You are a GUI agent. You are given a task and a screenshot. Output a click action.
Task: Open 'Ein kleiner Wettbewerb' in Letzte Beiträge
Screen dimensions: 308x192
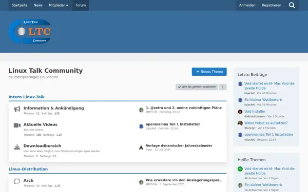pyautogui.click(x=263, y=100)
